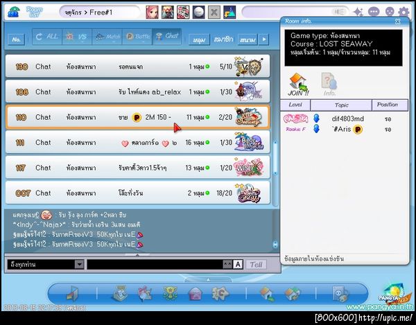The height and width of the screenshot is (325, 416).
Task: Click the LOST SEAWAY course emblem in room 110
Action: pos(248,117)
